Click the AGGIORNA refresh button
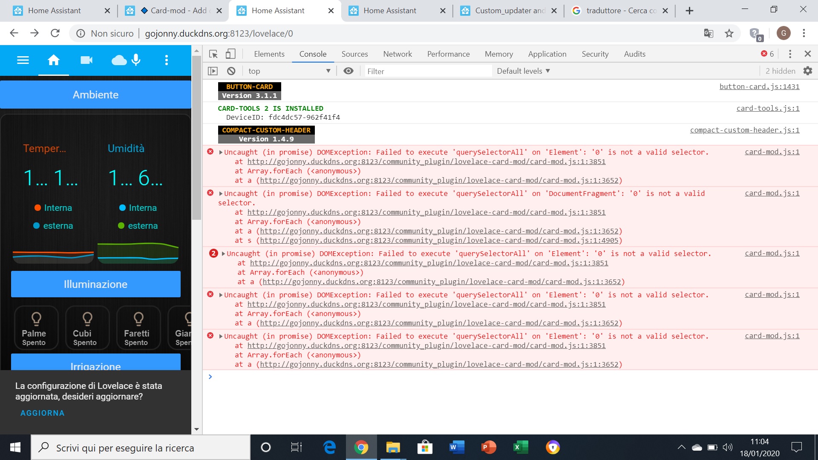This screenshot has width=818, height=460. (43, 413)
